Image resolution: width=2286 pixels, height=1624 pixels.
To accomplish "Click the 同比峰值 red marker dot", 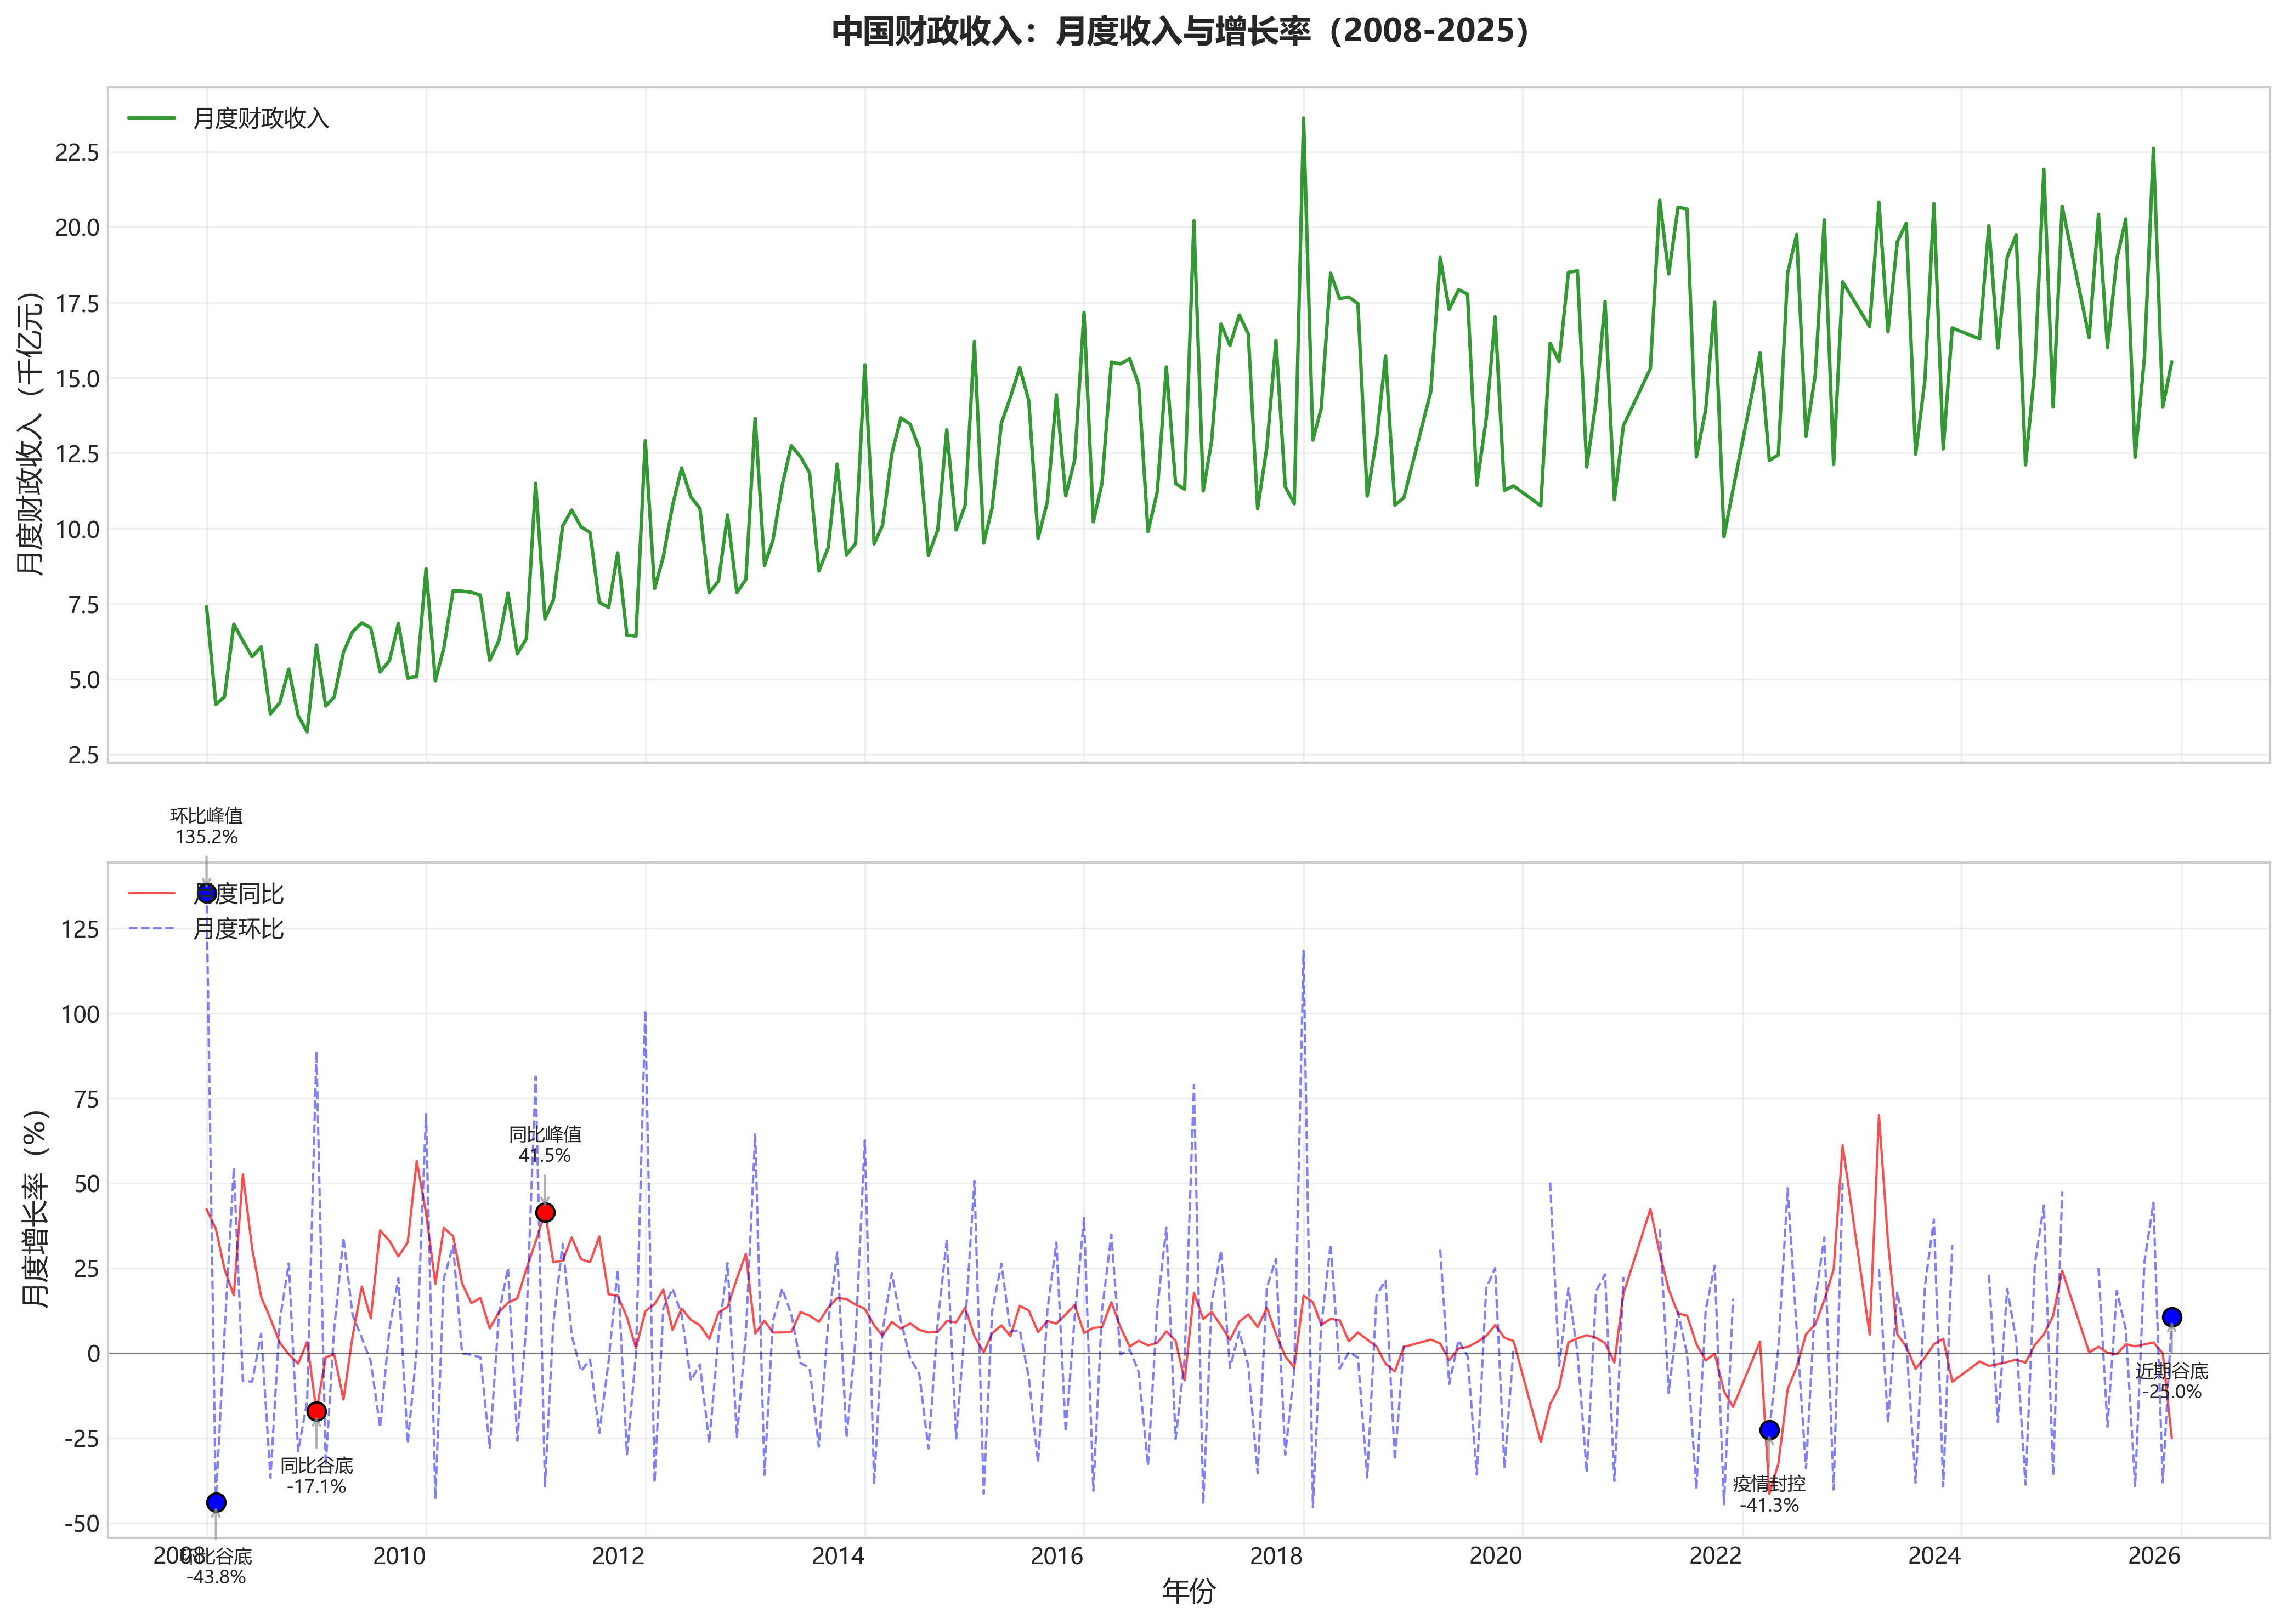I will [x=544, y=1212].
